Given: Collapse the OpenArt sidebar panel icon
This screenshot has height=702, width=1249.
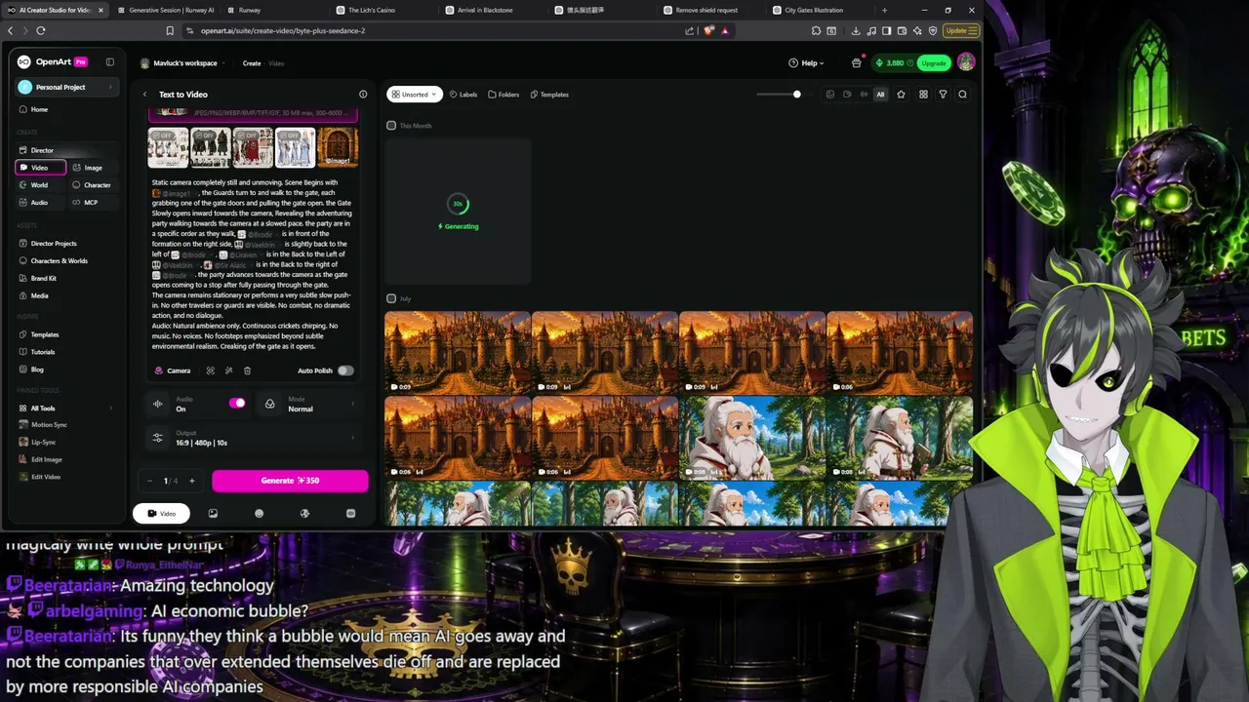Looking at the screenshot, I should pyautogui.click(x=110, y=62).
